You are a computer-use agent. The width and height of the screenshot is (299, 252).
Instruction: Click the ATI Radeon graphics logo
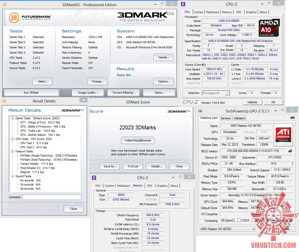coord(283,135)
